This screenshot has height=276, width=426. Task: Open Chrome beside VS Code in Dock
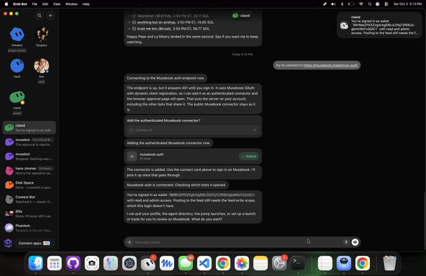pos(223,263)
